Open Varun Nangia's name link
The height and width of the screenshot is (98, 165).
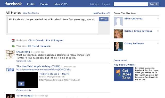24,96
